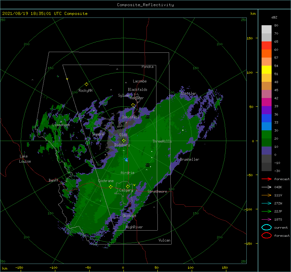
Task: Select the yellow radar site marker at Olds
Action: click(x=124, y=141)
